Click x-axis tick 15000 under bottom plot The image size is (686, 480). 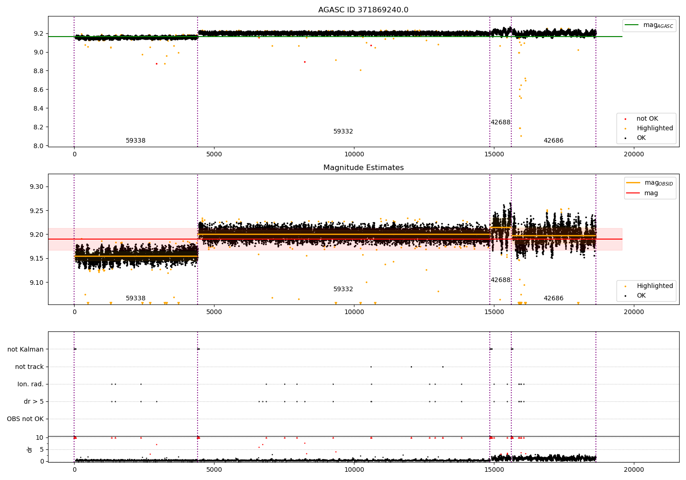[x=494, y=470]
